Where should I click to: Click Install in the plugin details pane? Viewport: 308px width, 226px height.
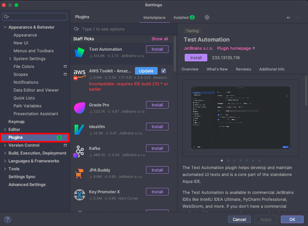click(x=196, y=58)
